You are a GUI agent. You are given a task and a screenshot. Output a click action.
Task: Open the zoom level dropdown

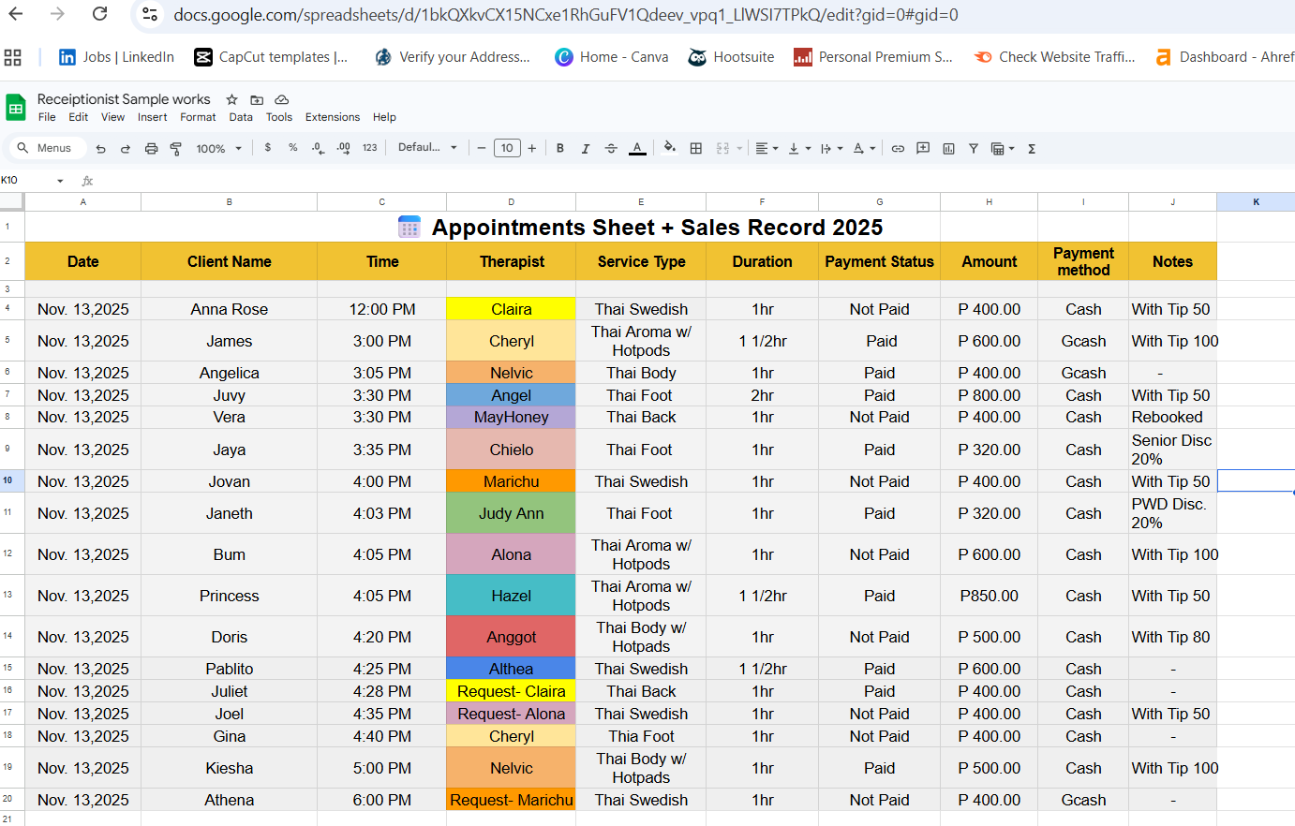(x=219, y=149)
